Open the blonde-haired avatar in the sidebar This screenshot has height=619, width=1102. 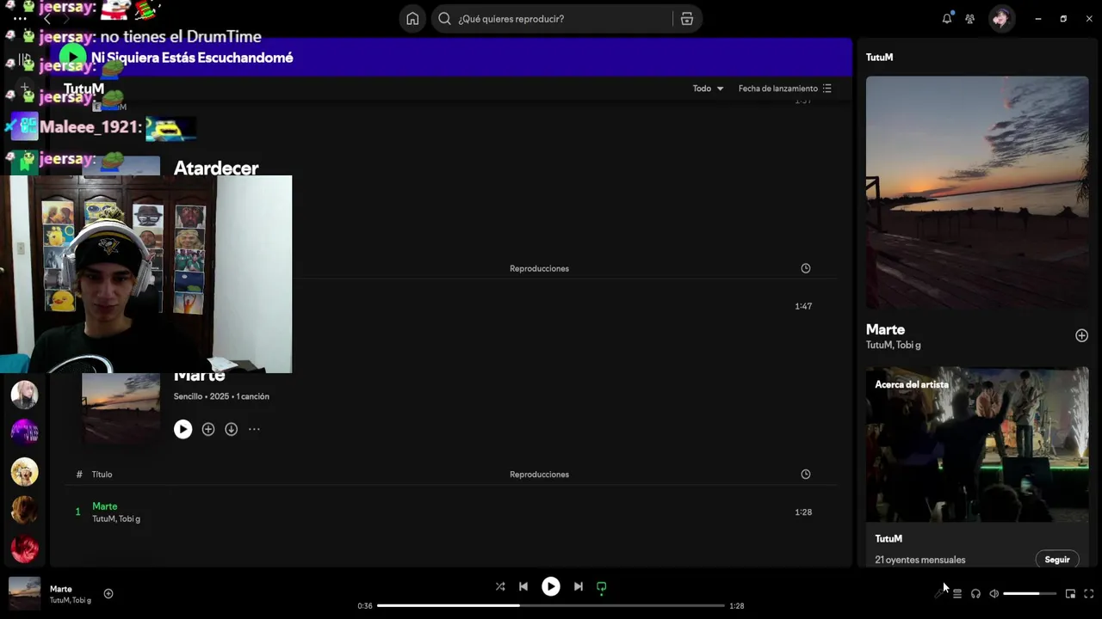[x=24, y=394]
